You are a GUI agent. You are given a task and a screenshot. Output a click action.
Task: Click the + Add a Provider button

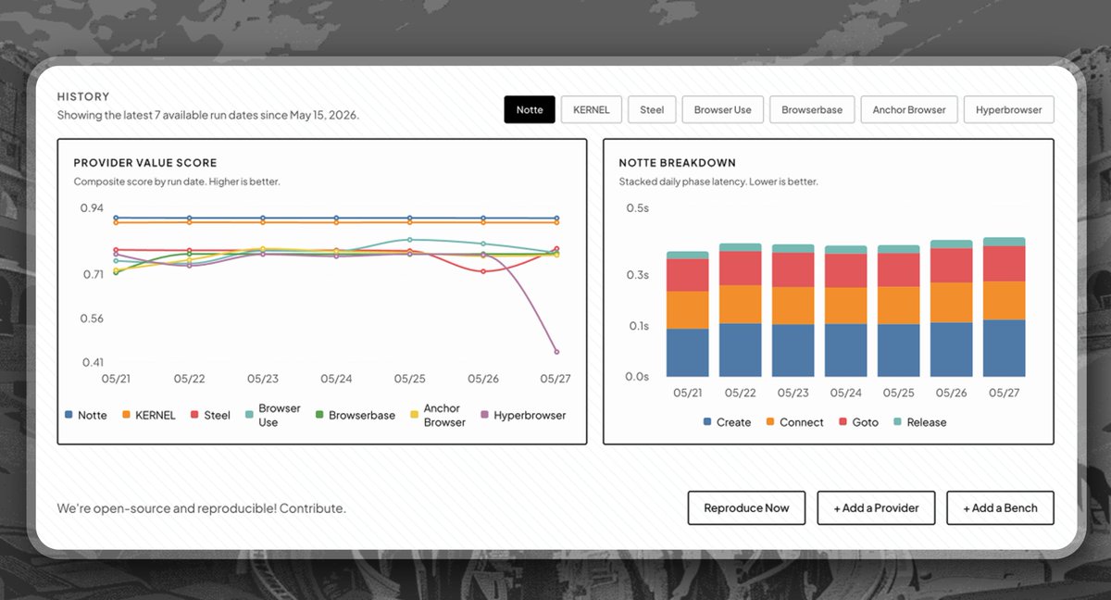point(876,507)
